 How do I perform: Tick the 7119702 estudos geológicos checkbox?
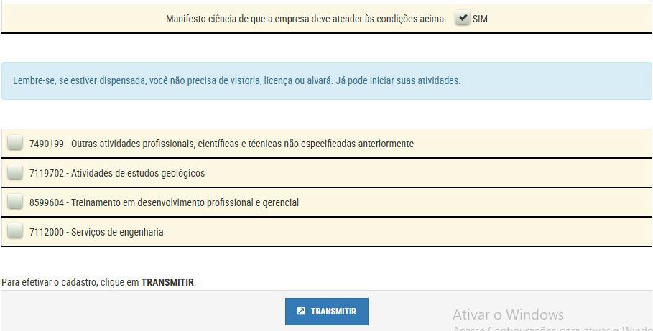(x=15, y=172)
